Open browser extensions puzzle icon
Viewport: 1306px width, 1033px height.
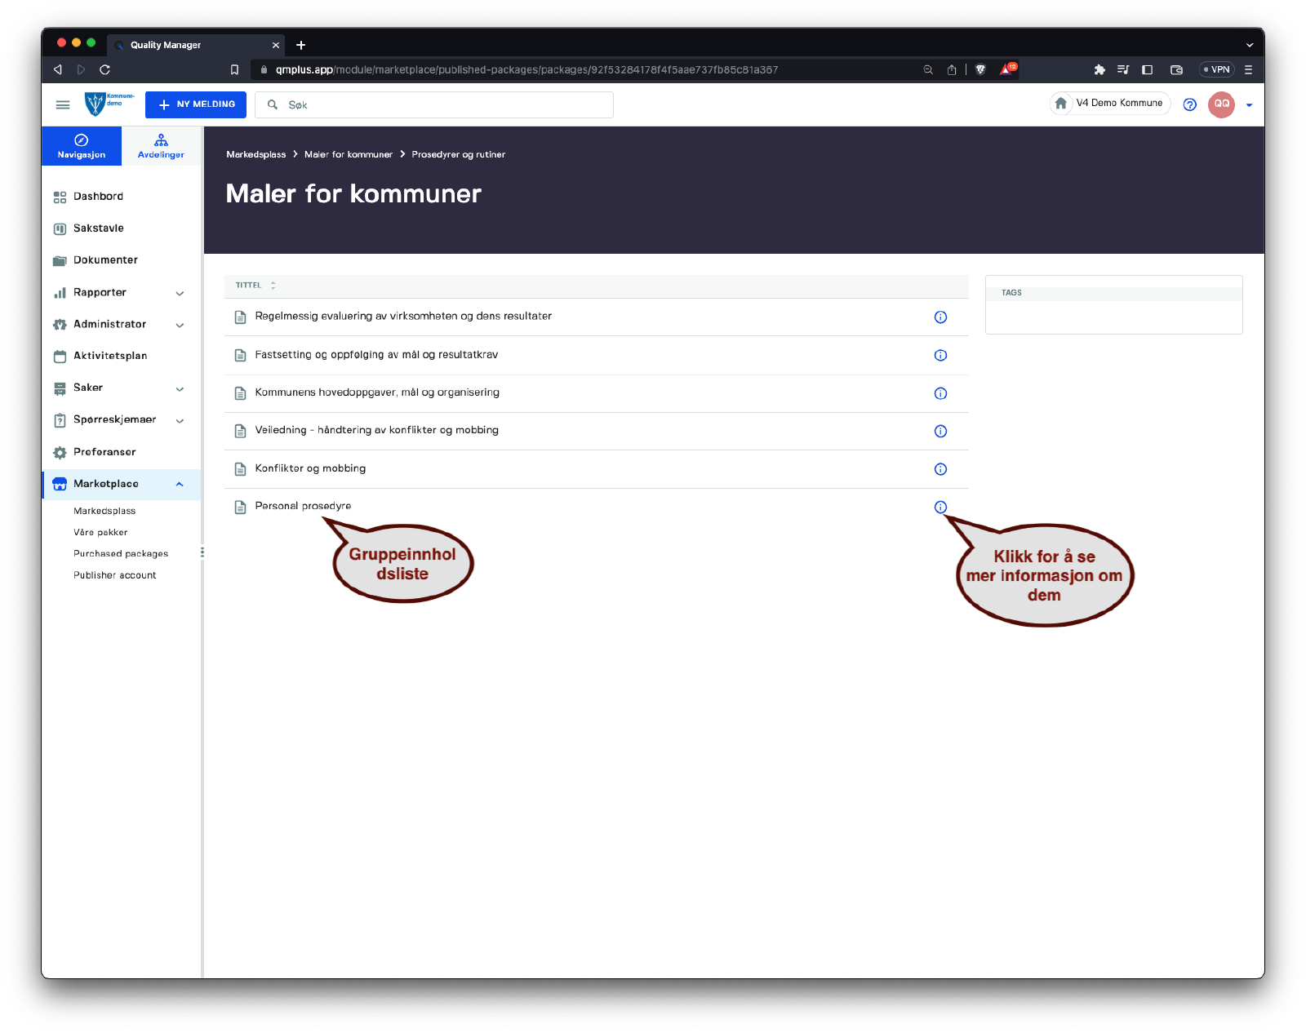(1099, 69)
